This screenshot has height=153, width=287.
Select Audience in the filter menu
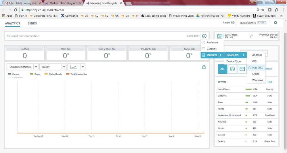pyautogui.click(x=212, y=43)
